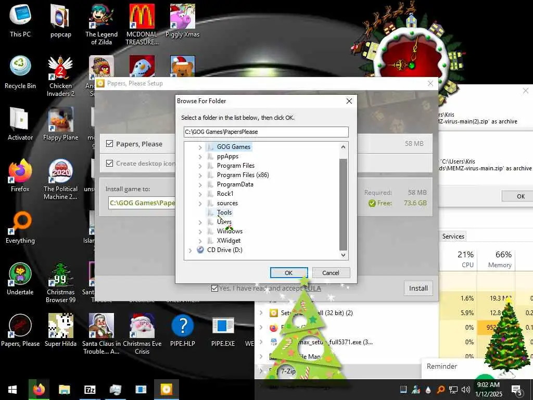Select the GOG Games folder row
The height and width of the screenshot is (400, 533).
[x=233, y=146]
